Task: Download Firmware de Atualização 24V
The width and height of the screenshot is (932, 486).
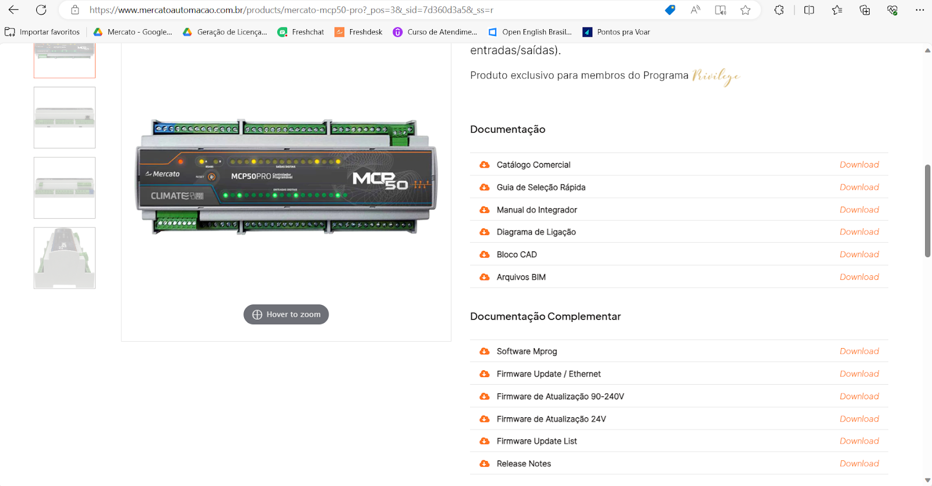Action: [859, 418]
